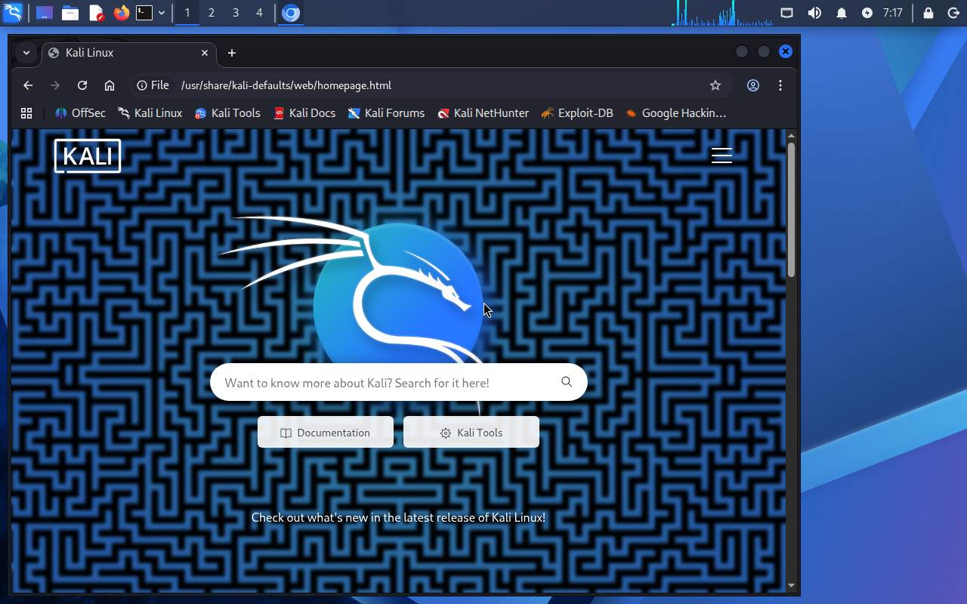The image size is (967, 604).
Task: Open the three-dot browser menu
Action: coord(780,85)
